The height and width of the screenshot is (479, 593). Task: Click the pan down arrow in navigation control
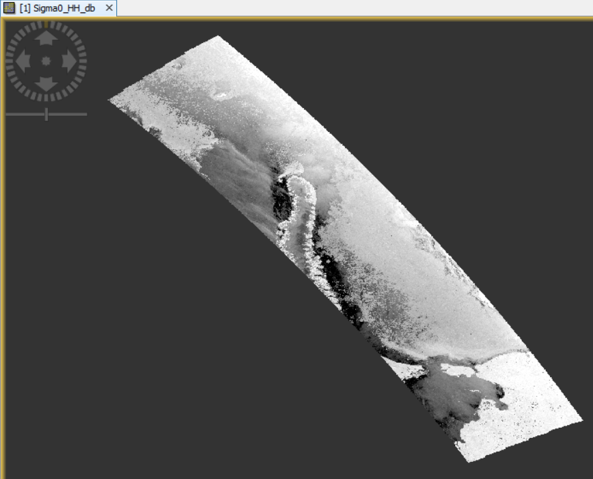(46, 83)
